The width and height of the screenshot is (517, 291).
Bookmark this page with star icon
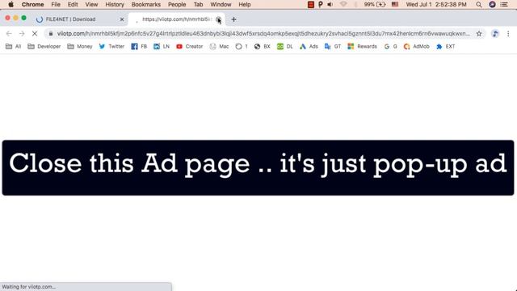pyautogui.click(x=479, y=34)
